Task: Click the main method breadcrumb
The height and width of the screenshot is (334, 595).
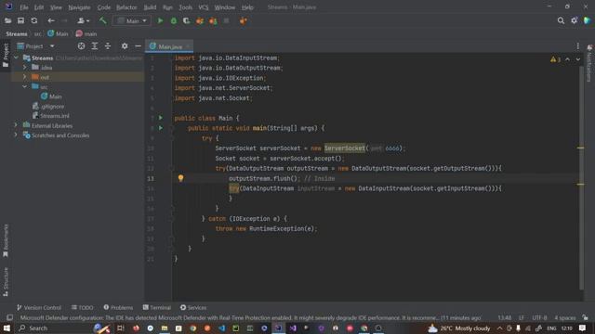Action: pyautogui.click(x=86, y=33)
